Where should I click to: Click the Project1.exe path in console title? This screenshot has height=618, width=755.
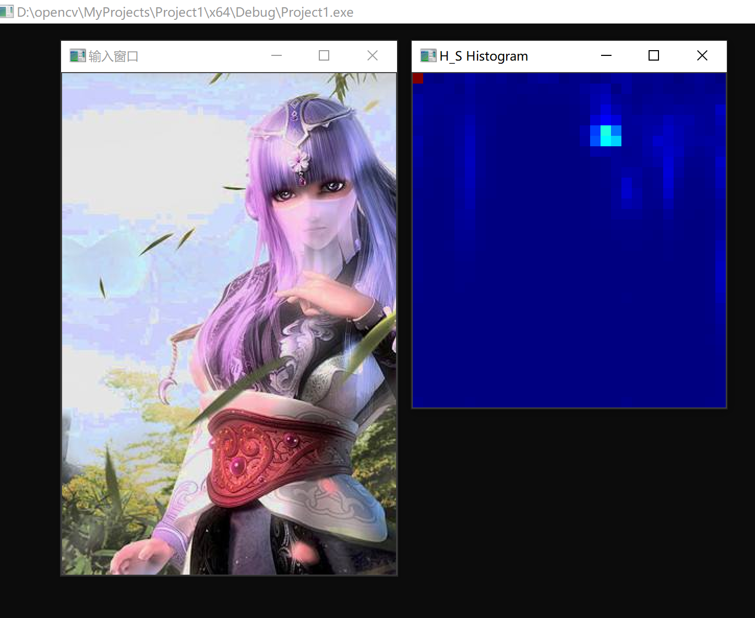coord(185,12)
